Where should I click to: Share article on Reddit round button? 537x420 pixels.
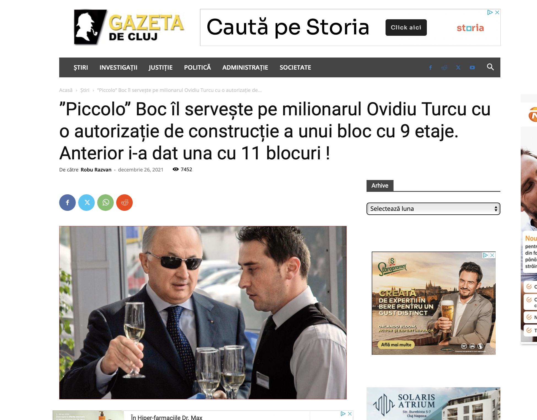(x=124, y=203)
